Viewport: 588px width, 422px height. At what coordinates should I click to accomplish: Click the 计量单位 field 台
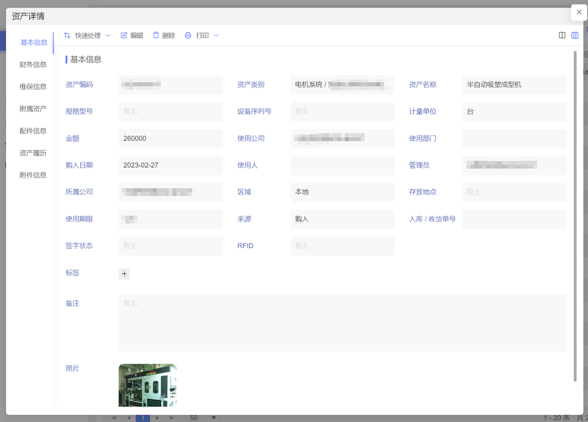[514, 112]
